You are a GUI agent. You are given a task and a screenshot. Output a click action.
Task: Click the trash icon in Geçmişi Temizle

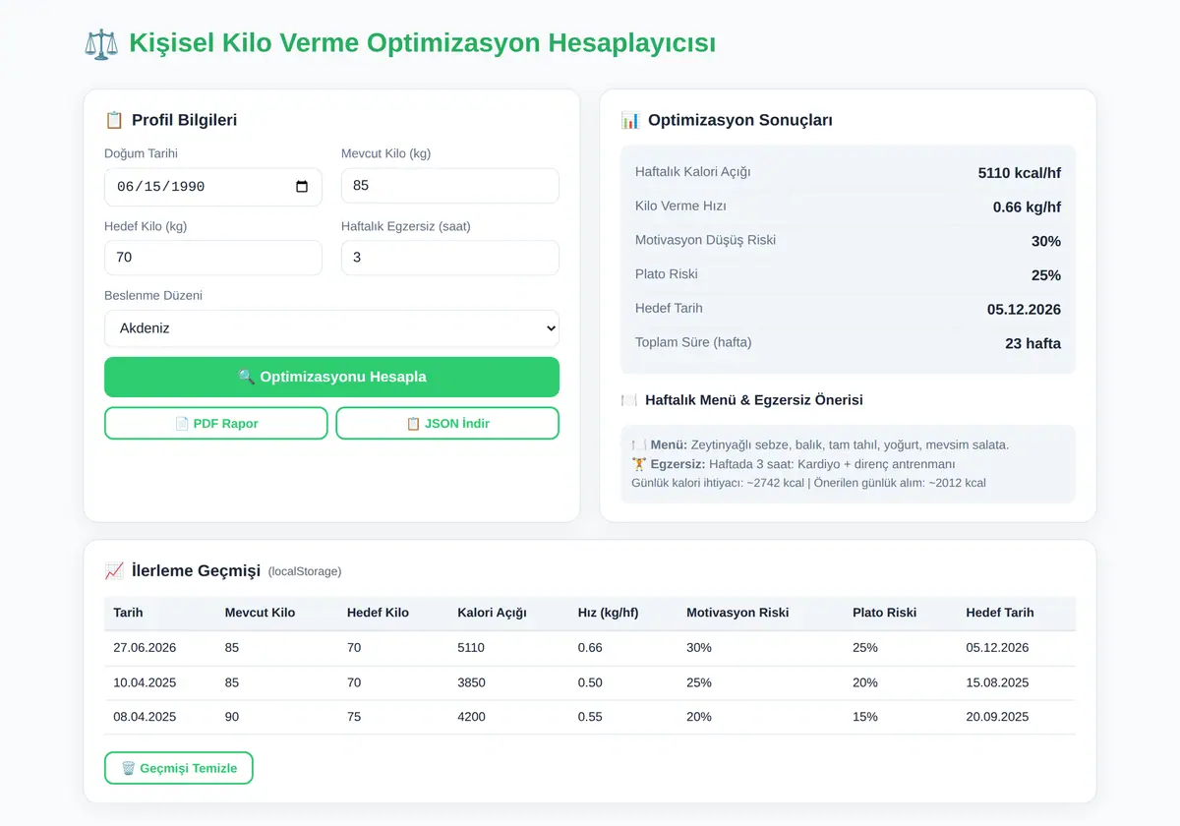click(x=128, y=768)
